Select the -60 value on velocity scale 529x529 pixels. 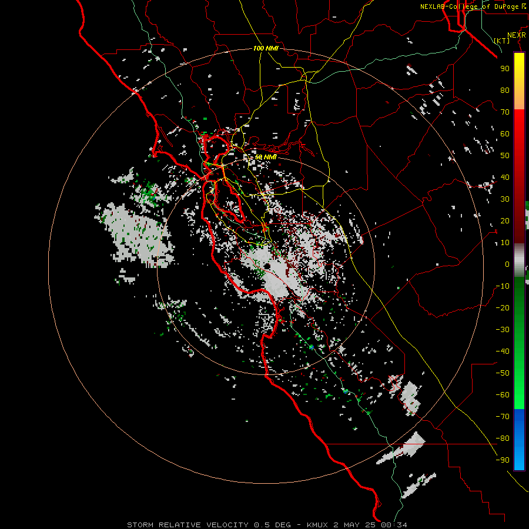[x=503, y=395]
